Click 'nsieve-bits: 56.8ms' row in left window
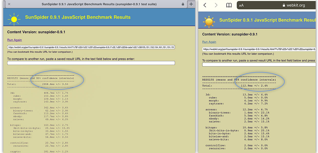 click(41, 137)
